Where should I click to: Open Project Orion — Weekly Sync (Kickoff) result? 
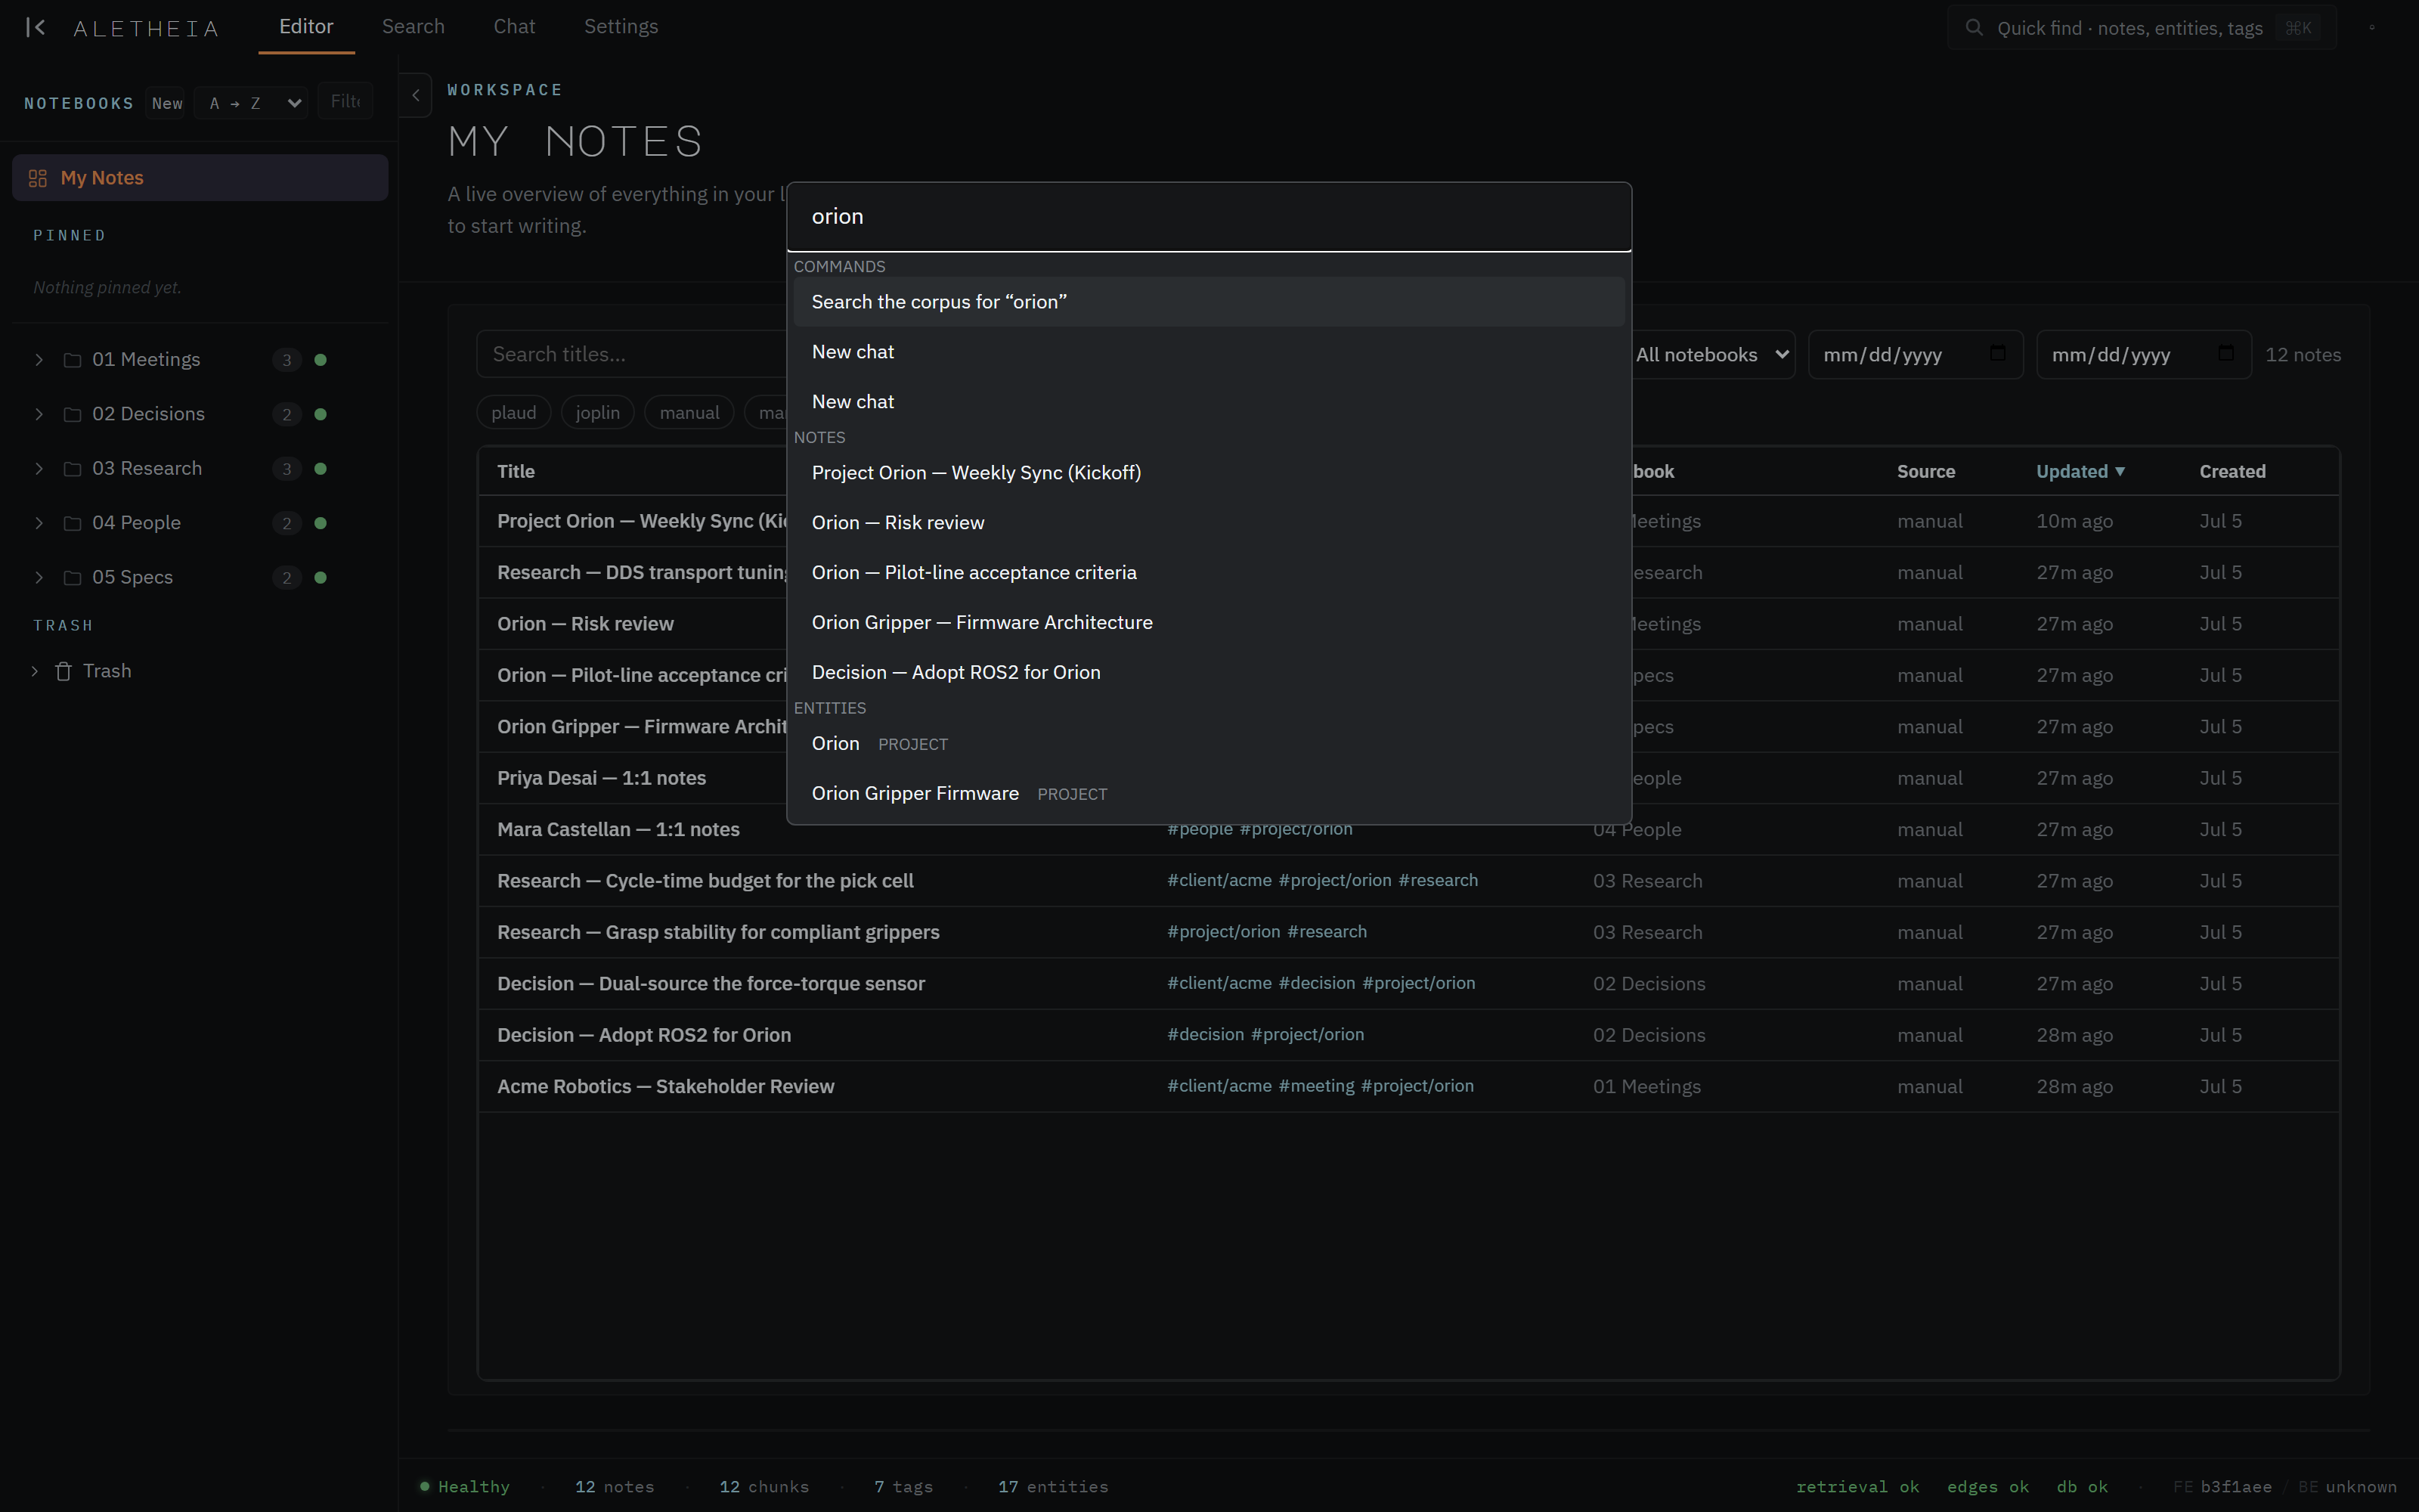1209,473
